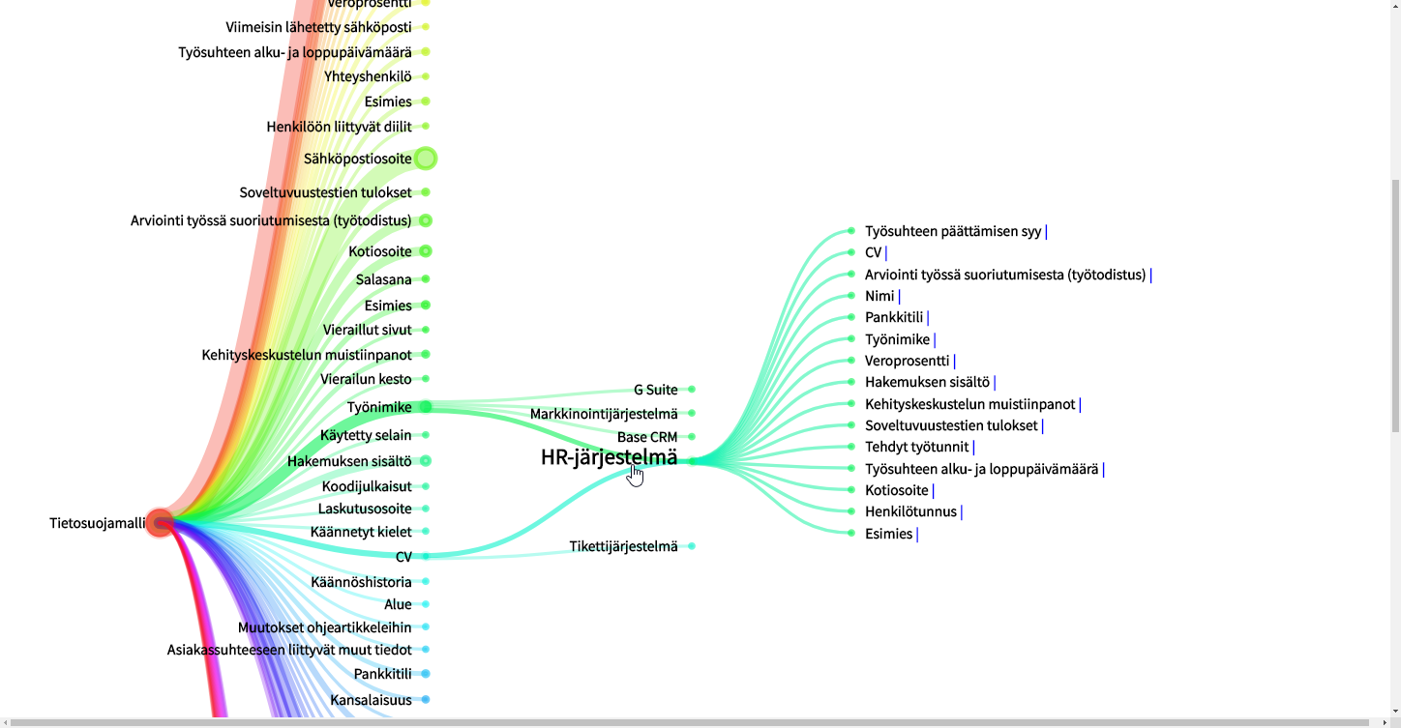The image size is (1401, 728).
Task: Select Soveltuvuustestien tulokset leaf under HR-järjestelmä
Action: pyautogui.click(x=951, y=425)
